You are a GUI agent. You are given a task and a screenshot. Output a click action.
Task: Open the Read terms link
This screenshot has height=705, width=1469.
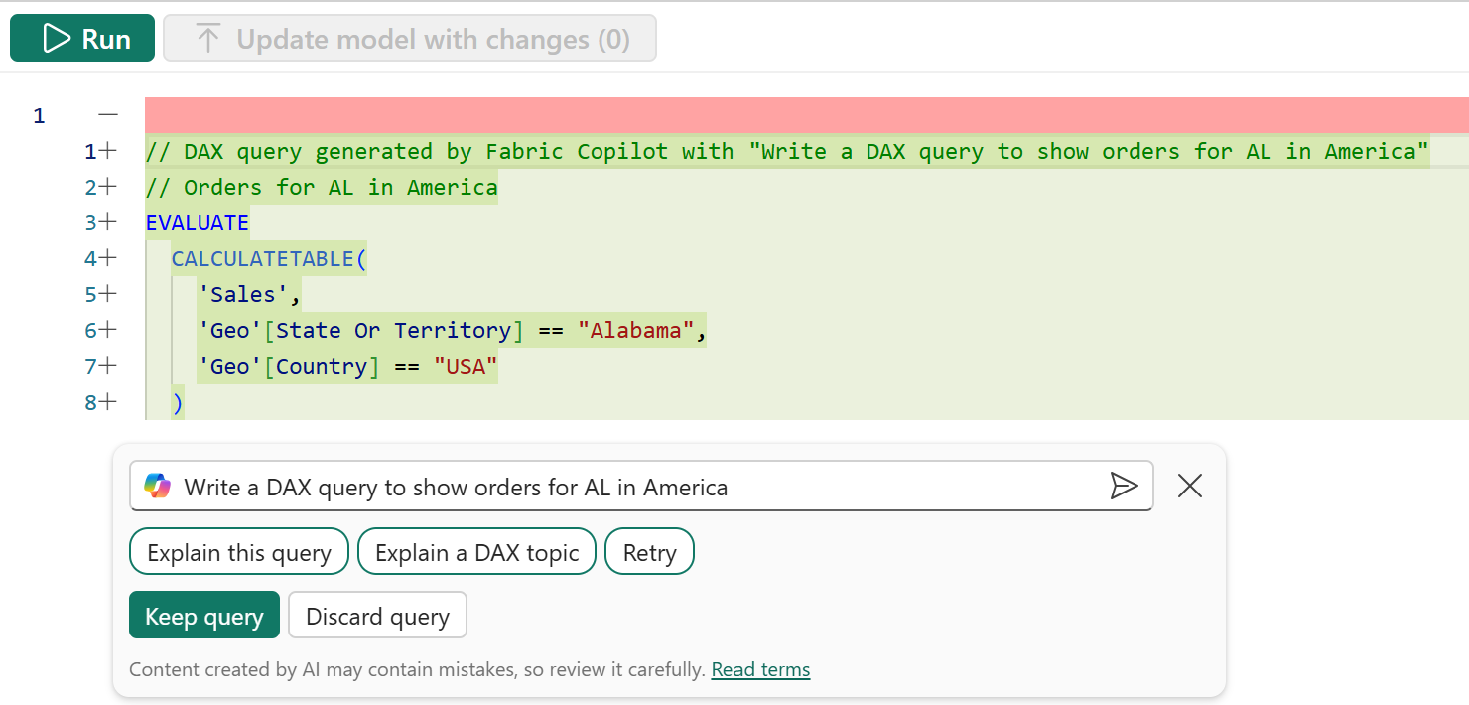760,670
